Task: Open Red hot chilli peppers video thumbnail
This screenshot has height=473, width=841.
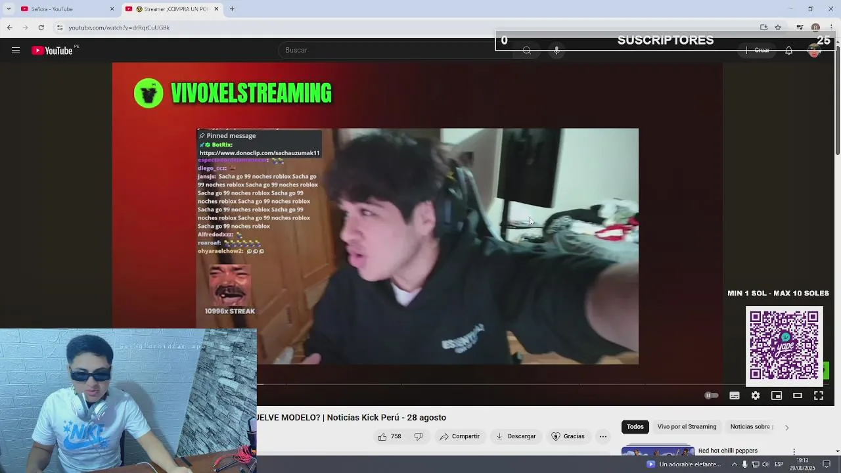Action: tap(658, 451)
